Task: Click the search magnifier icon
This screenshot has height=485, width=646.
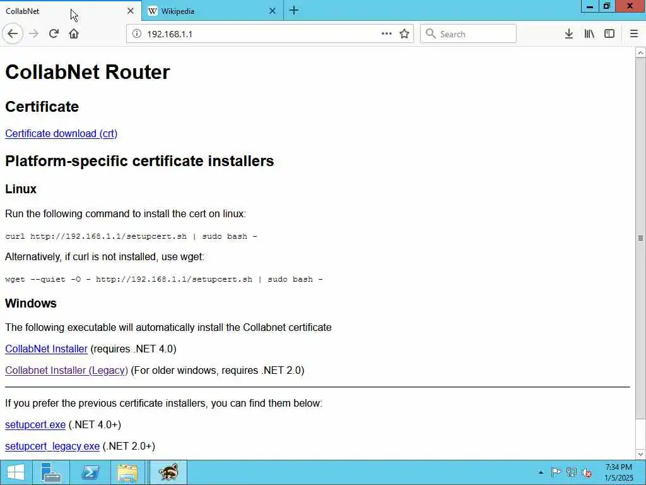Action: pos(430,34)
